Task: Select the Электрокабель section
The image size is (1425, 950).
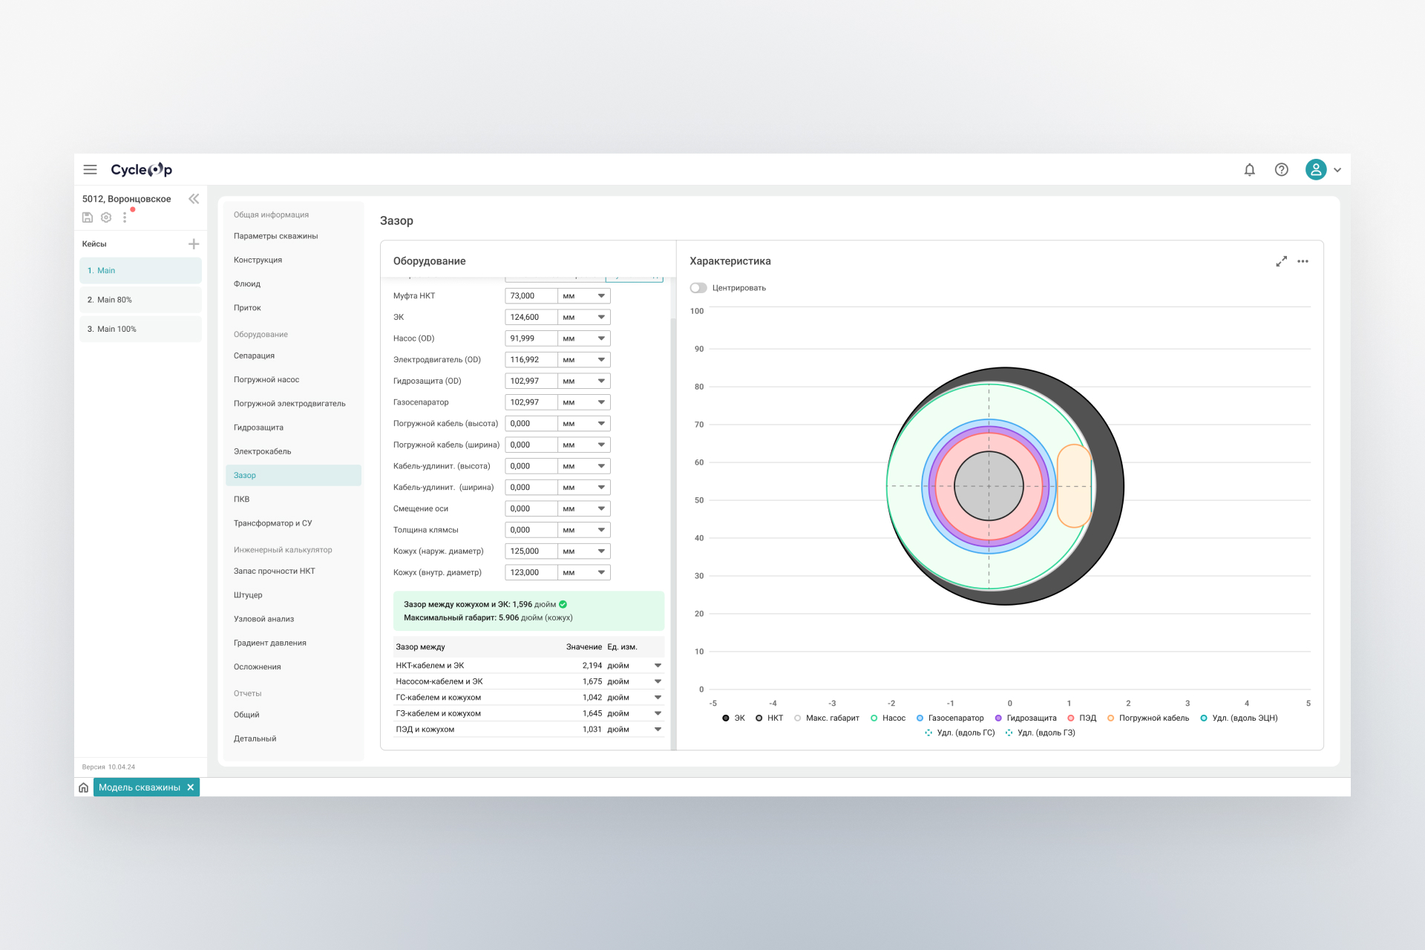Action: click(x=262, y=451)
